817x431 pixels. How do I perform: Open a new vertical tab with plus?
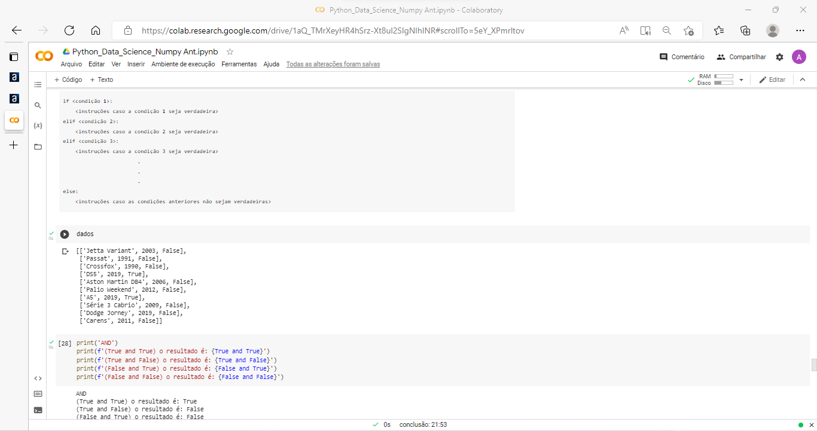point(14,145)
